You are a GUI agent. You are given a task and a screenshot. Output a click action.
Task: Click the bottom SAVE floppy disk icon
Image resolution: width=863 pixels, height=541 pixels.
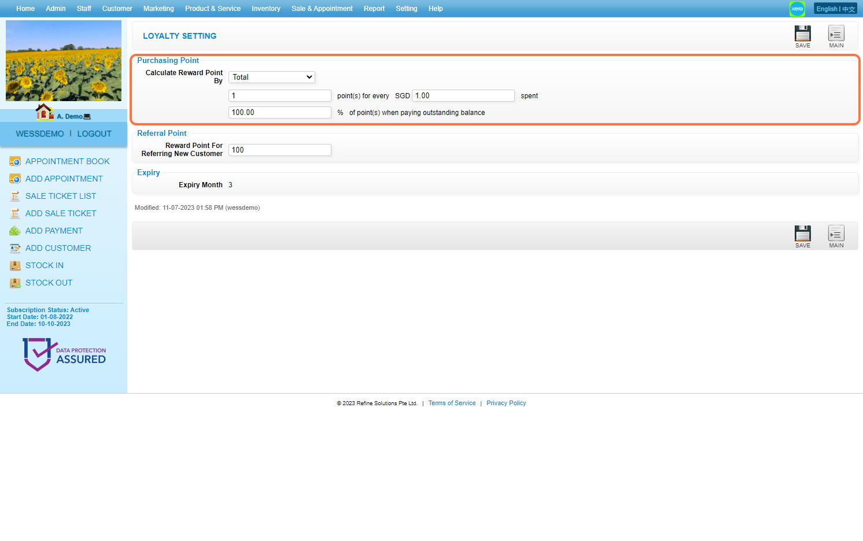[802, 234]
